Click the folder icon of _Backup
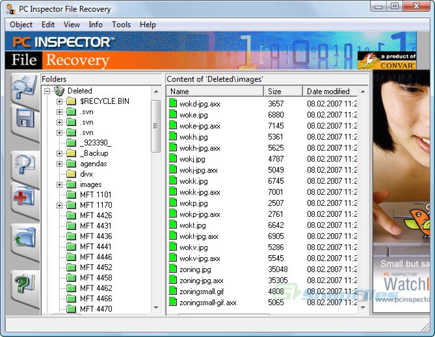Screen dimensions: 435x337 pyautogui.click(x=72, y=153)
